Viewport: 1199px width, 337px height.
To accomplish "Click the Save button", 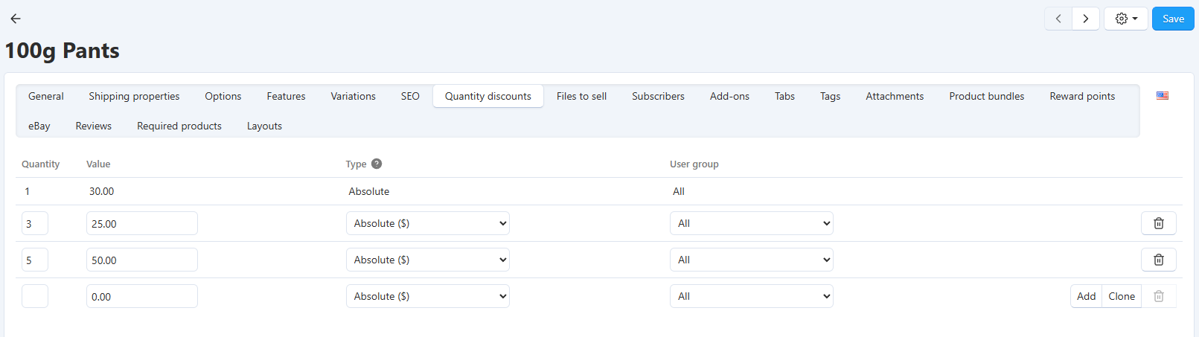I will click(1173, 19).
